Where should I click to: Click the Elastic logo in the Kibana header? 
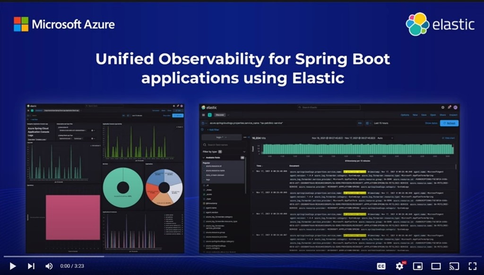click(x=204, y=107)
